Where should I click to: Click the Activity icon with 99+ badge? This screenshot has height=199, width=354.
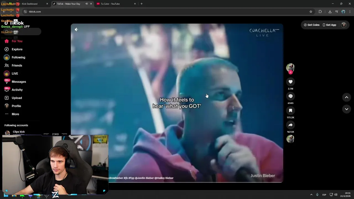coord(7,90)
